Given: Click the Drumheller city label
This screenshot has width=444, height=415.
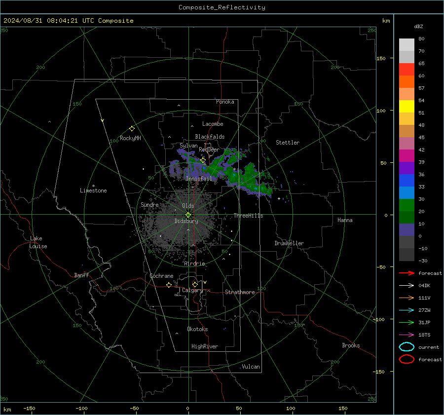Looking at the screenshot, I should click(x=289, y=243).
